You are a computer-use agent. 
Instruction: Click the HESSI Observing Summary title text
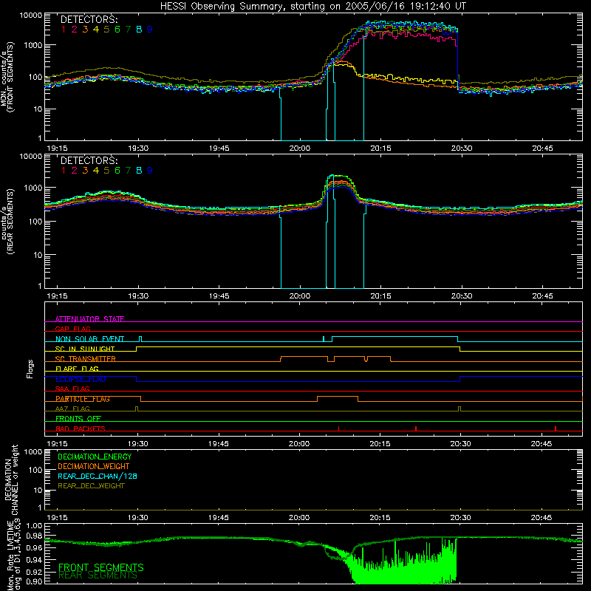pos(312,7)
